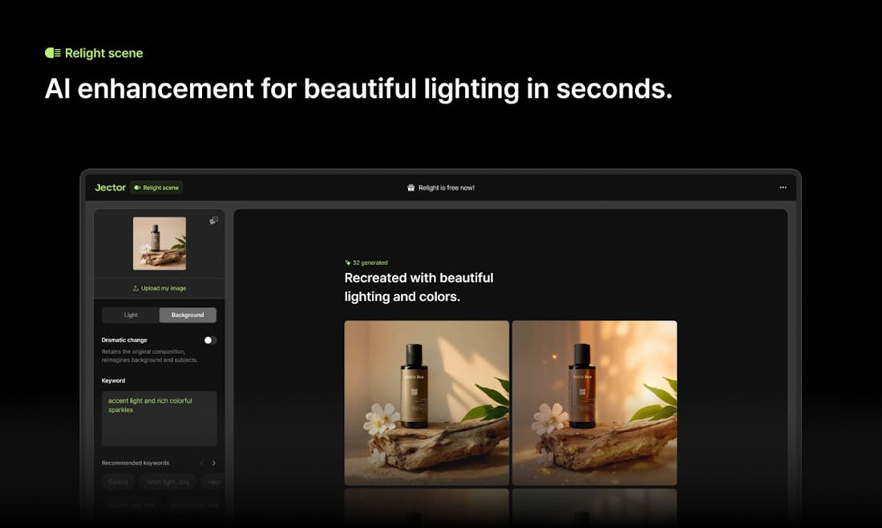Click the gift icon beside Relight is free now
This screenshot has width=882, height=528.
[411, 188]
